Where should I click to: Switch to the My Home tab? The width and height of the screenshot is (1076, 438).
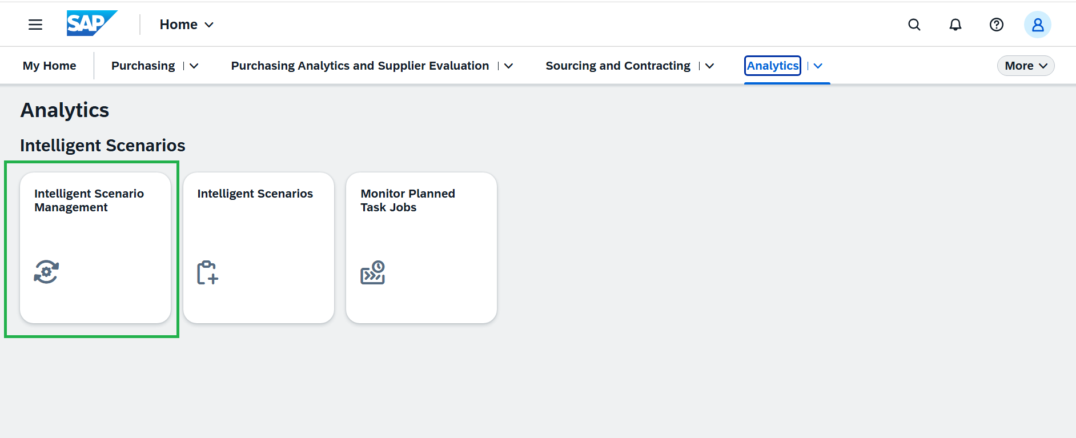pyautogui.click(x=50, y=66)
